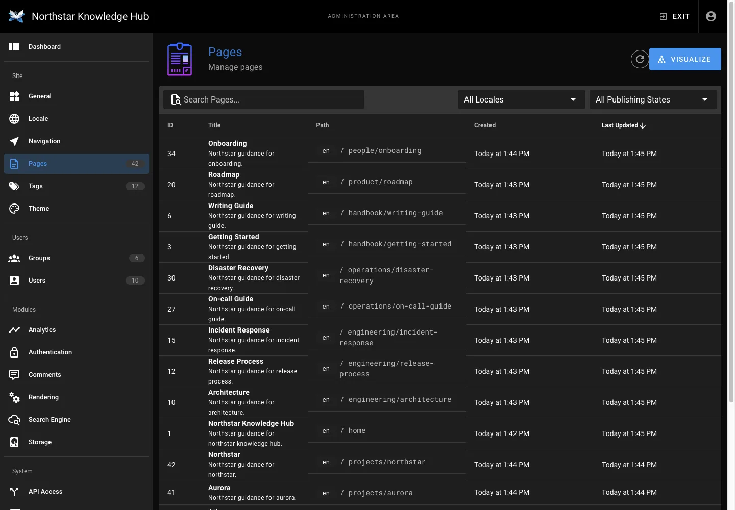The height and width of the screenshot is (510, 735).
Task: Click the Theme palette icon
Action: (x=14, y=209)
